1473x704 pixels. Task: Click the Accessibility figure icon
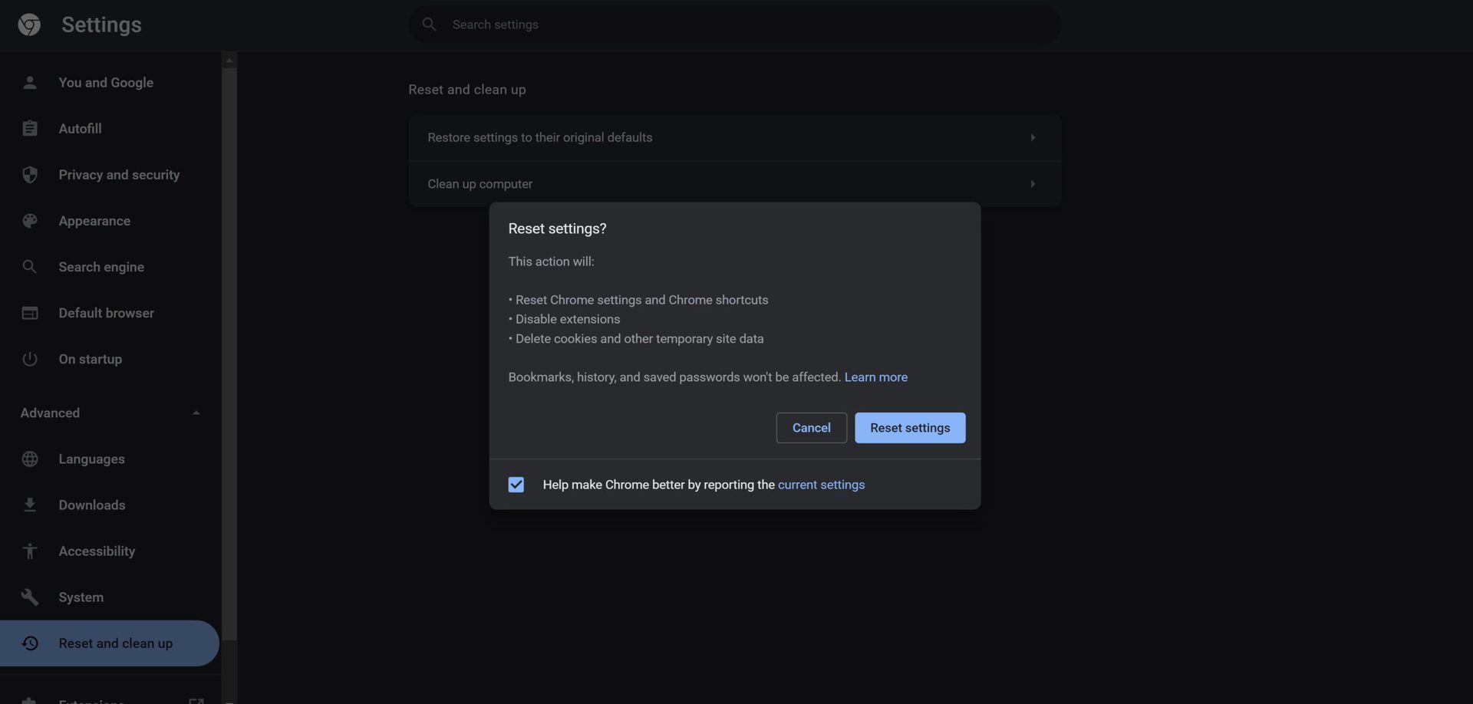click(x=30, y=551)
